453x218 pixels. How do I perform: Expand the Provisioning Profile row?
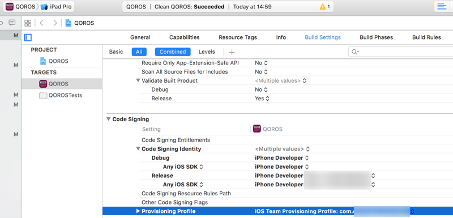tap(138, 211)
